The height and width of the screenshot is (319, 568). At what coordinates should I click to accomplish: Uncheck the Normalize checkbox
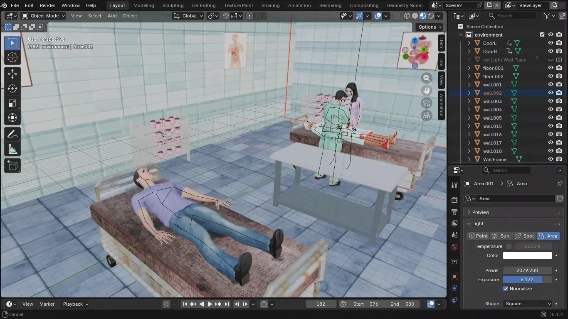[506, 289]
